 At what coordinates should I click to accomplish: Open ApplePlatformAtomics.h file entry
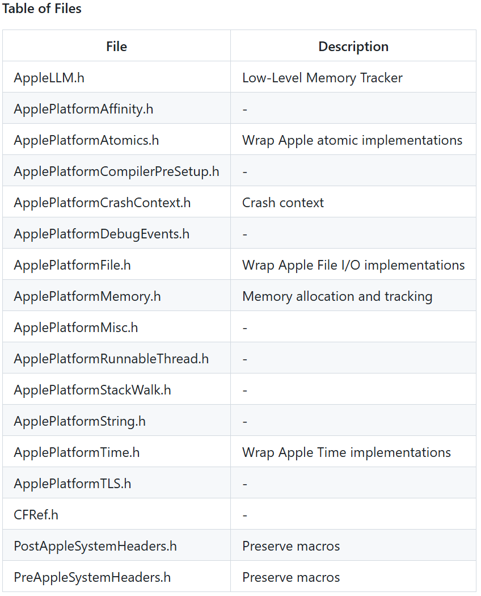coord(86,140)
